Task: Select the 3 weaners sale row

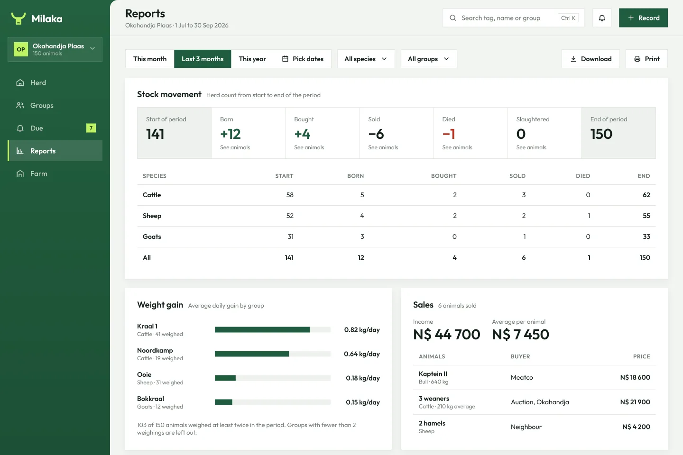Action: tap(535, 402)
